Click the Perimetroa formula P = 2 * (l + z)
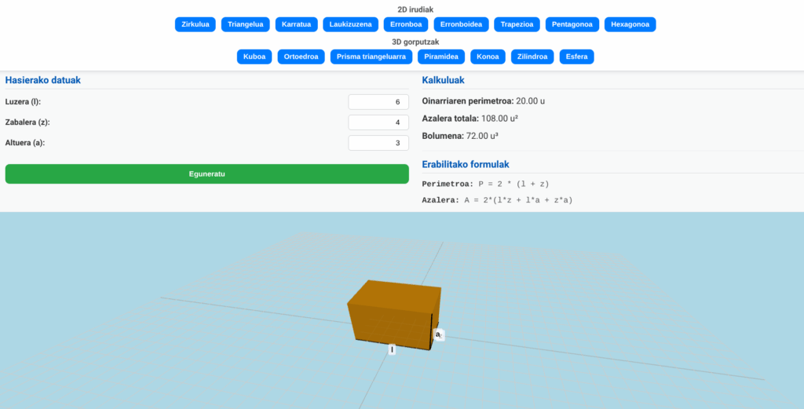804x409 pixels. click(x=485, y=184)
